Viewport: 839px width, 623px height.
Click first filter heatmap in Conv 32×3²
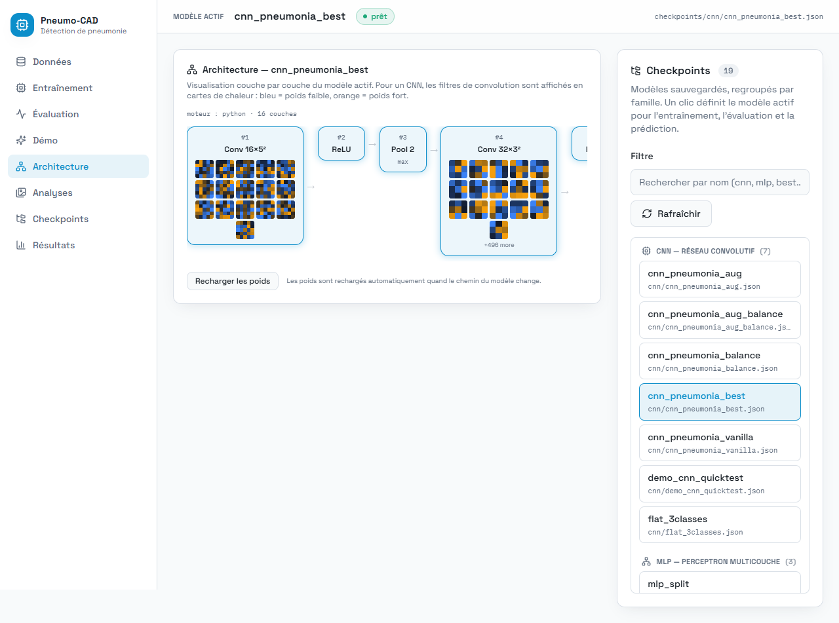[x=458, y=169]
